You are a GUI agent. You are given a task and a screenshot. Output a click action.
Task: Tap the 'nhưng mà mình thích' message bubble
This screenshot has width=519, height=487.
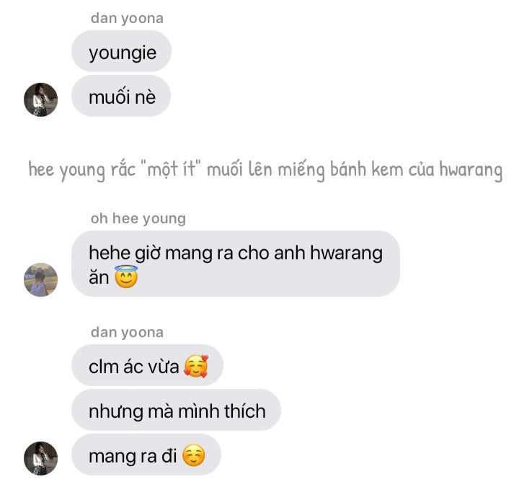click(176, 410)
